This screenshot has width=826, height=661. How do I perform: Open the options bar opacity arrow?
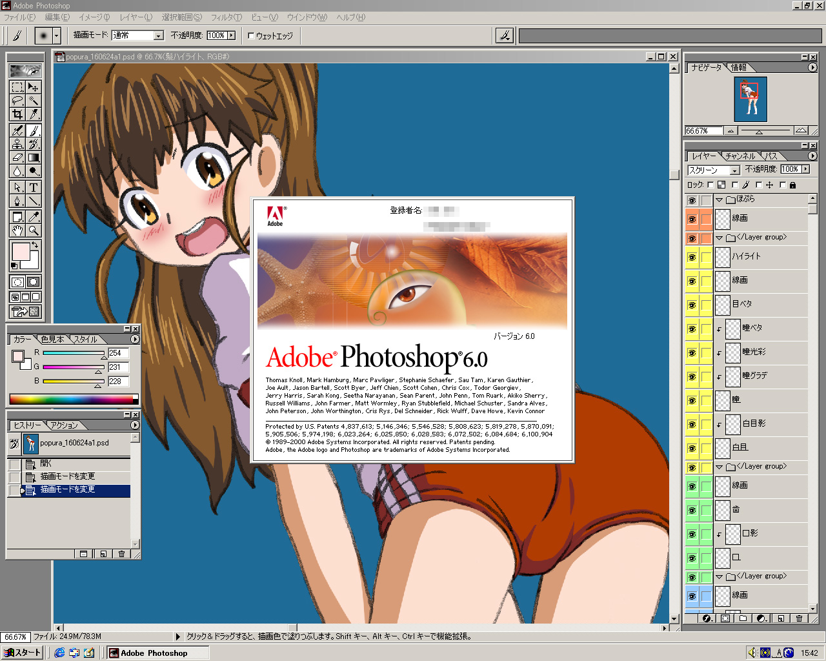click(x=231, y=36)
